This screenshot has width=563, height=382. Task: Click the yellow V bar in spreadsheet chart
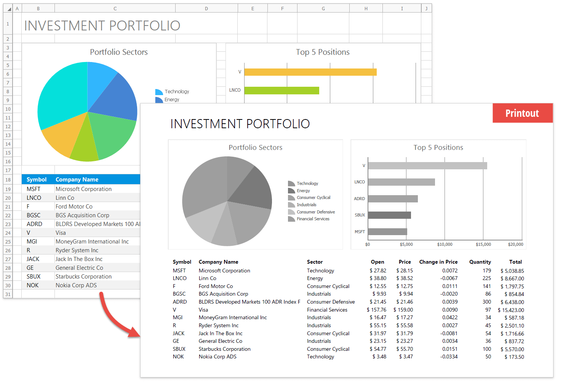point(310,72)
